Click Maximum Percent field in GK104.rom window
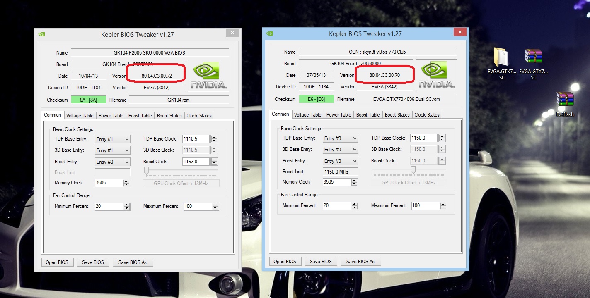The height and width of the screenshot is (298, 590). click(198, 206)
